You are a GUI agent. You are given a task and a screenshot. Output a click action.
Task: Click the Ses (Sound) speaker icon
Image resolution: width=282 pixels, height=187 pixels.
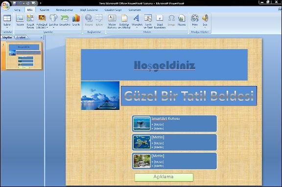click(x=205, y=18)
